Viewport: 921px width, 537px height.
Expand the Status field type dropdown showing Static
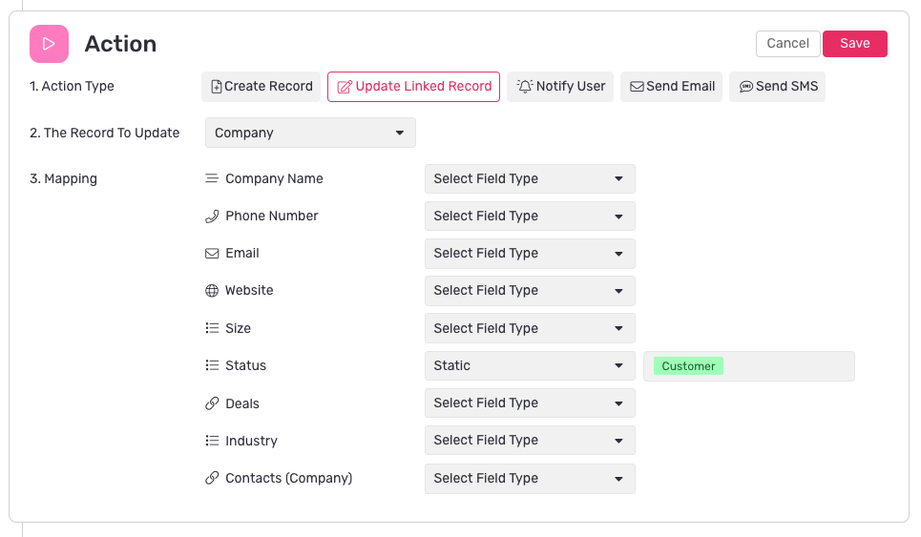click(530, 365)
